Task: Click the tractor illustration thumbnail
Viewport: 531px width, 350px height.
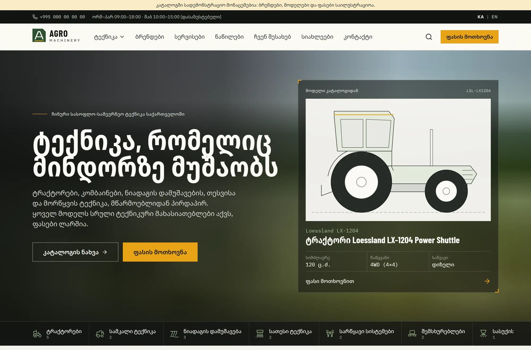Action: click(398, 160)
